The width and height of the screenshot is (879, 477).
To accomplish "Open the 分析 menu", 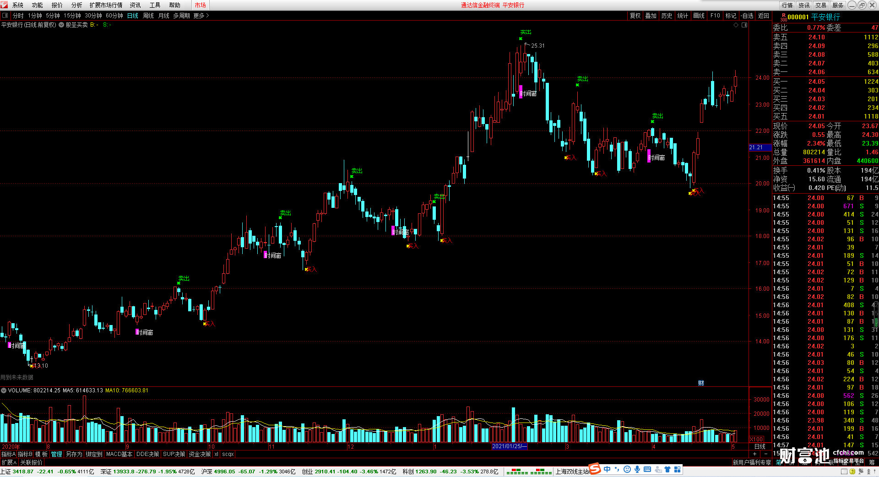I will click(x=77, y=5).
